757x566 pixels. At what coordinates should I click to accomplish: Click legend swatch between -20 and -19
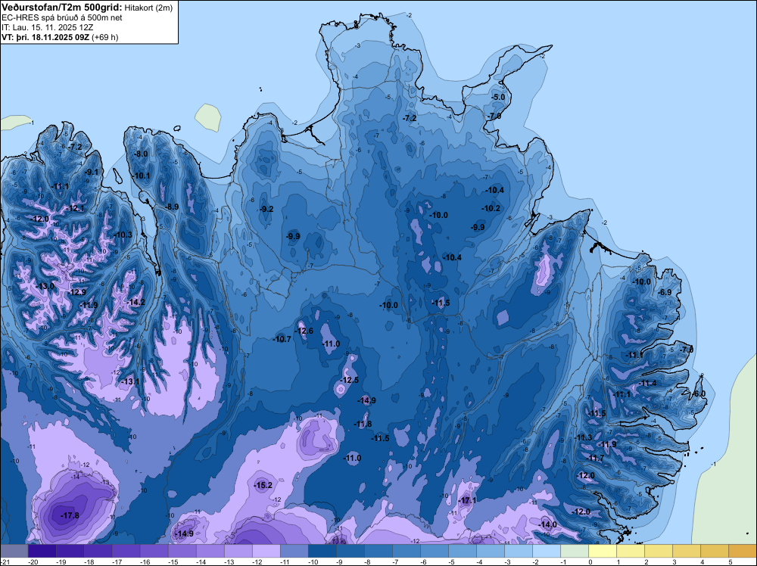[x=42, y=551]
